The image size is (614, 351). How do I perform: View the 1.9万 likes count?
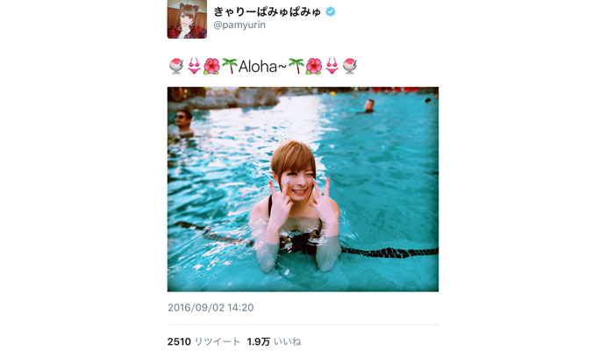[259, 341]
